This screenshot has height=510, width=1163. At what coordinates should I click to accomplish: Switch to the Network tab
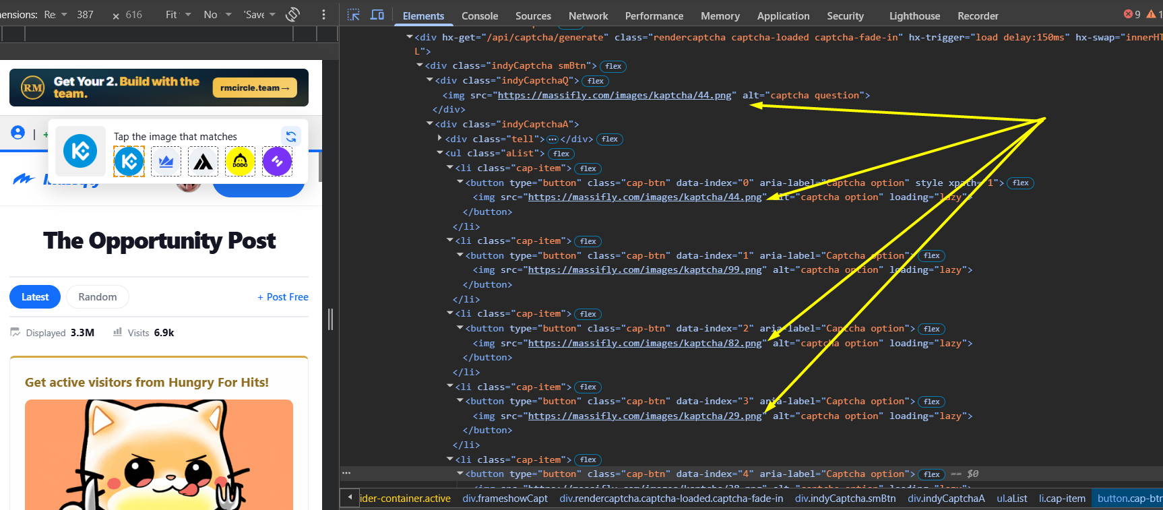pos(588,15)
